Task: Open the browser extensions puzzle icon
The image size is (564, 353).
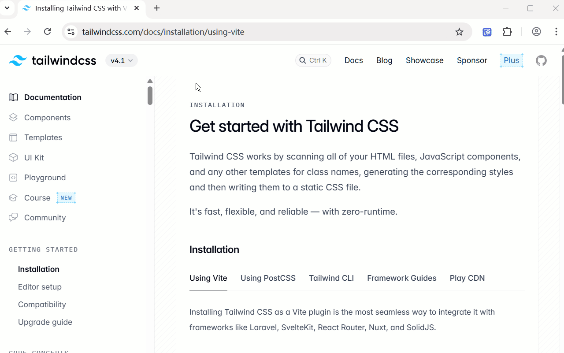Action: (507, 32)
